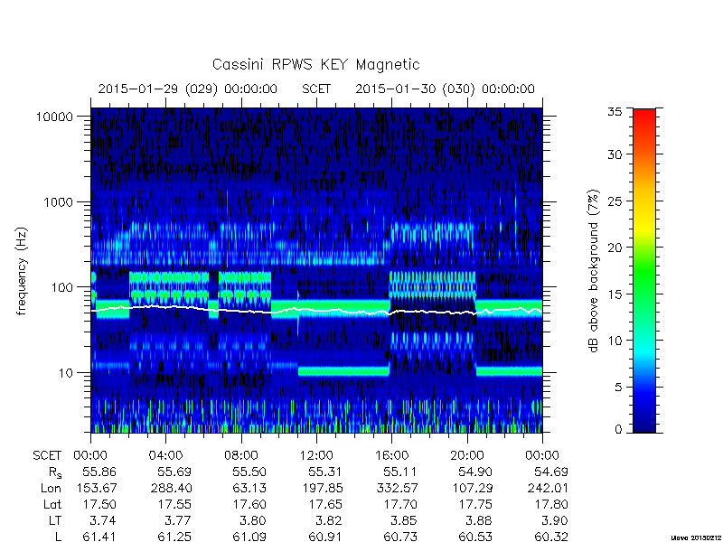This screenshot has height=542, width=723.
Task: Click the LT row label
Action: (55, 520)
